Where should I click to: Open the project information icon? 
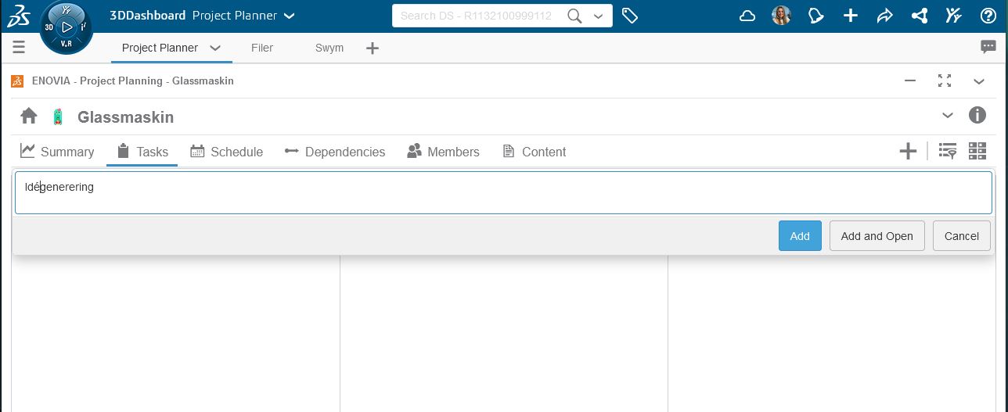tap(977, 116)
